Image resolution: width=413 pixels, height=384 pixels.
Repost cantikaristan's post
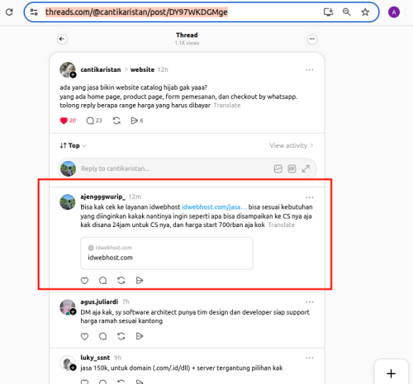click(116, 121)
